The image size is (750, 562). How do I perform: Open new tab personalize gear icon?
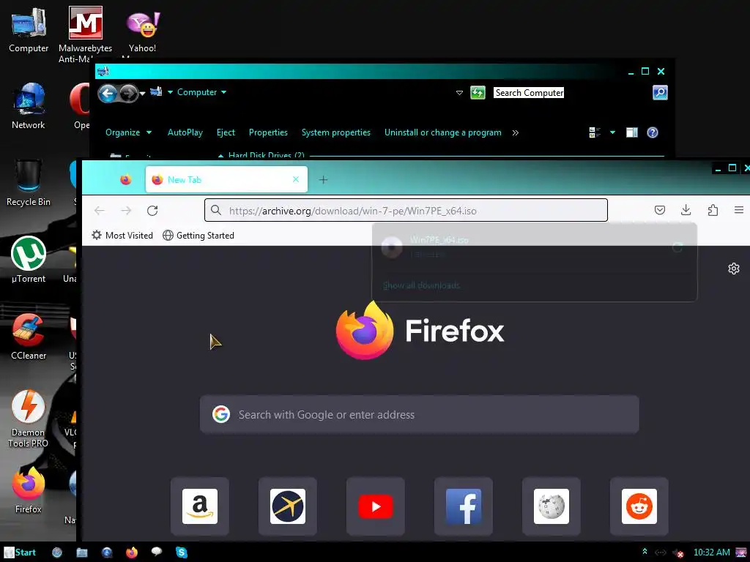(x=734, y=269)
